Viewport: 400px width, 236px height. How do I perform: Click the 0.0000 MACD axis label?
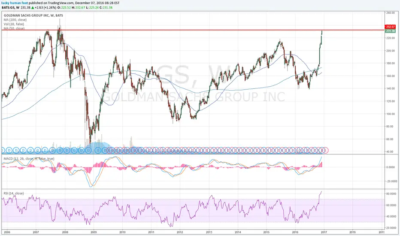(x=391, y=167)
